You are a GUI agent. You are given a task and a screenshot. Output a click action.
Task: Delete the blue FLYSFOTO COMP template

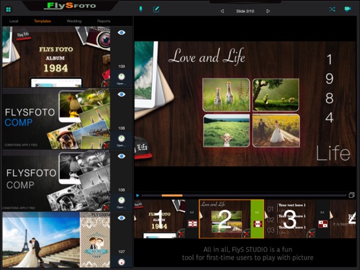[106, 145]
